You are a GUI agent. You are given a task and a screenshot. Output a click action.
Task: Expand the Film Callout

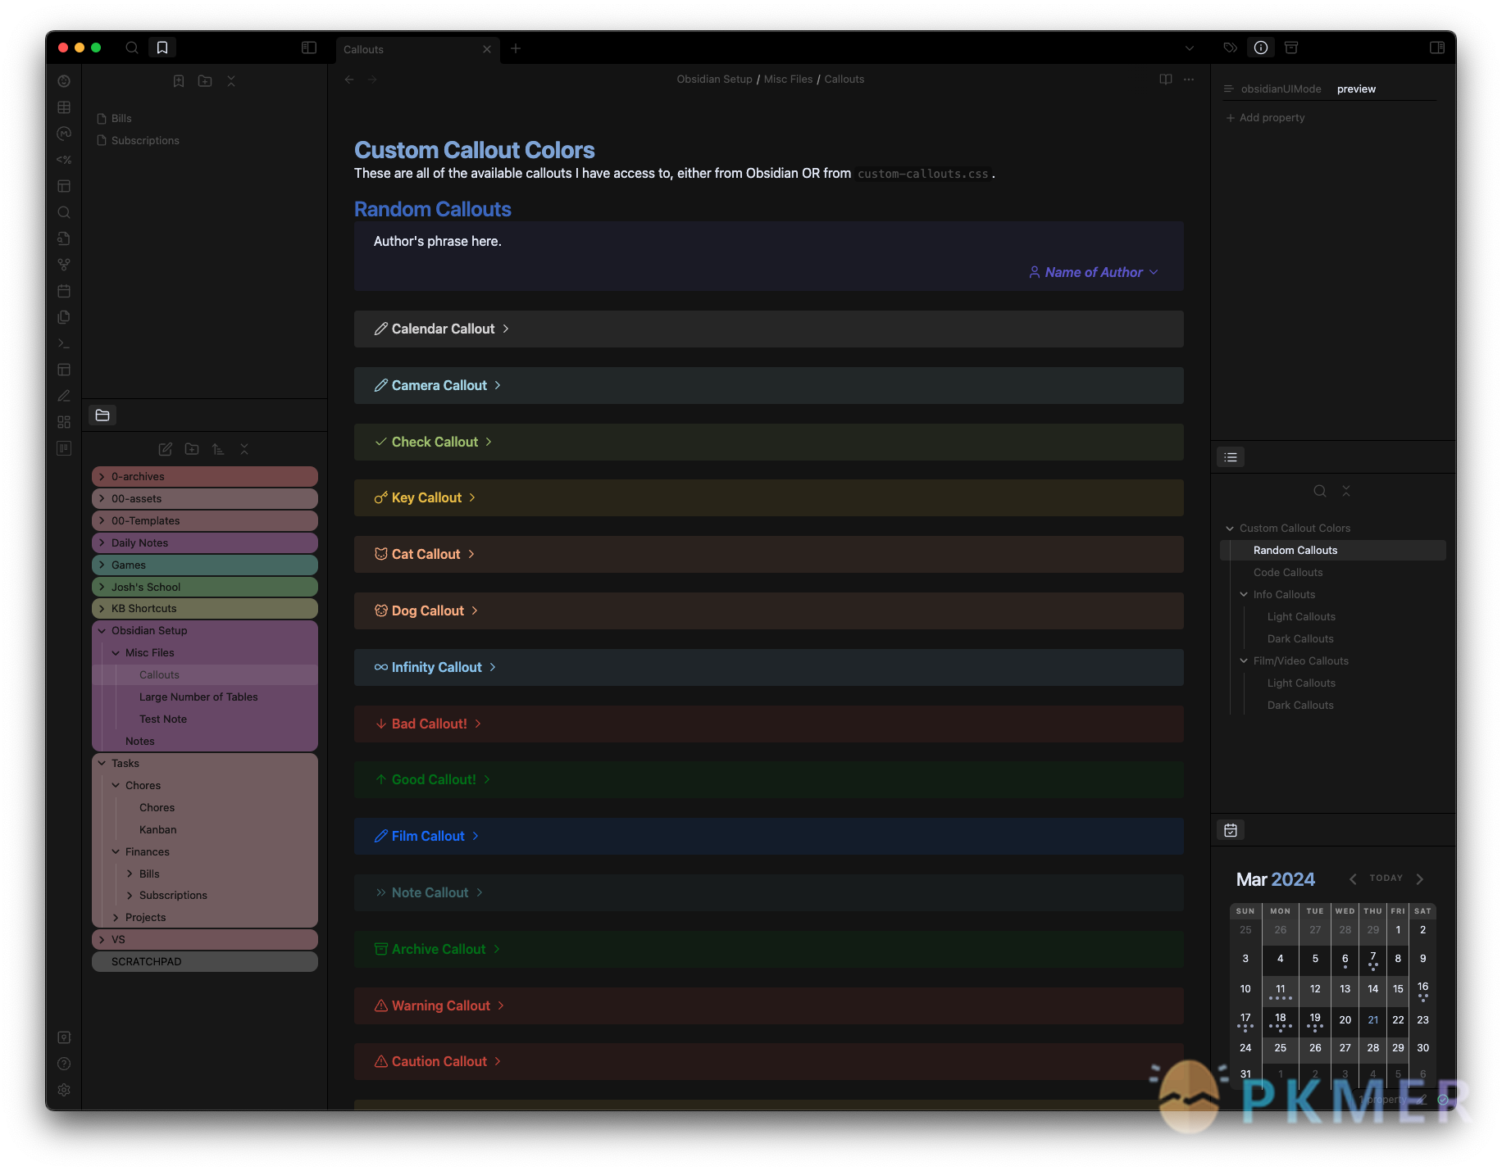coord(769,836)
